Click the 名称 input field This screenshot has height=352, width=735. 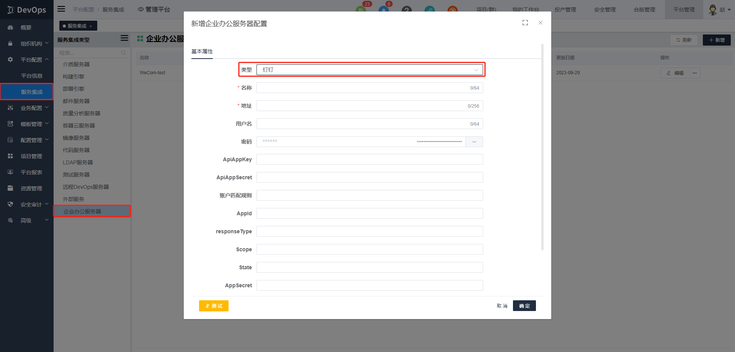363,88
